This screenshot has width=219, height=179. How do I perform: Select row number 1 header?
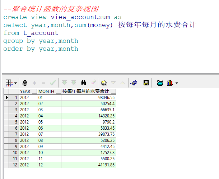pyautogui.click(x=14, y=98)
